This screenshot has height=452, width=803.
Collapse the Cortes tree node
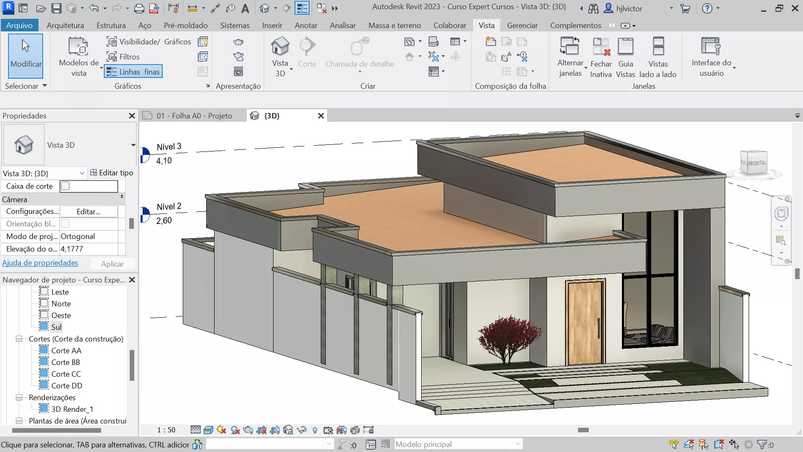click(19, 339)
